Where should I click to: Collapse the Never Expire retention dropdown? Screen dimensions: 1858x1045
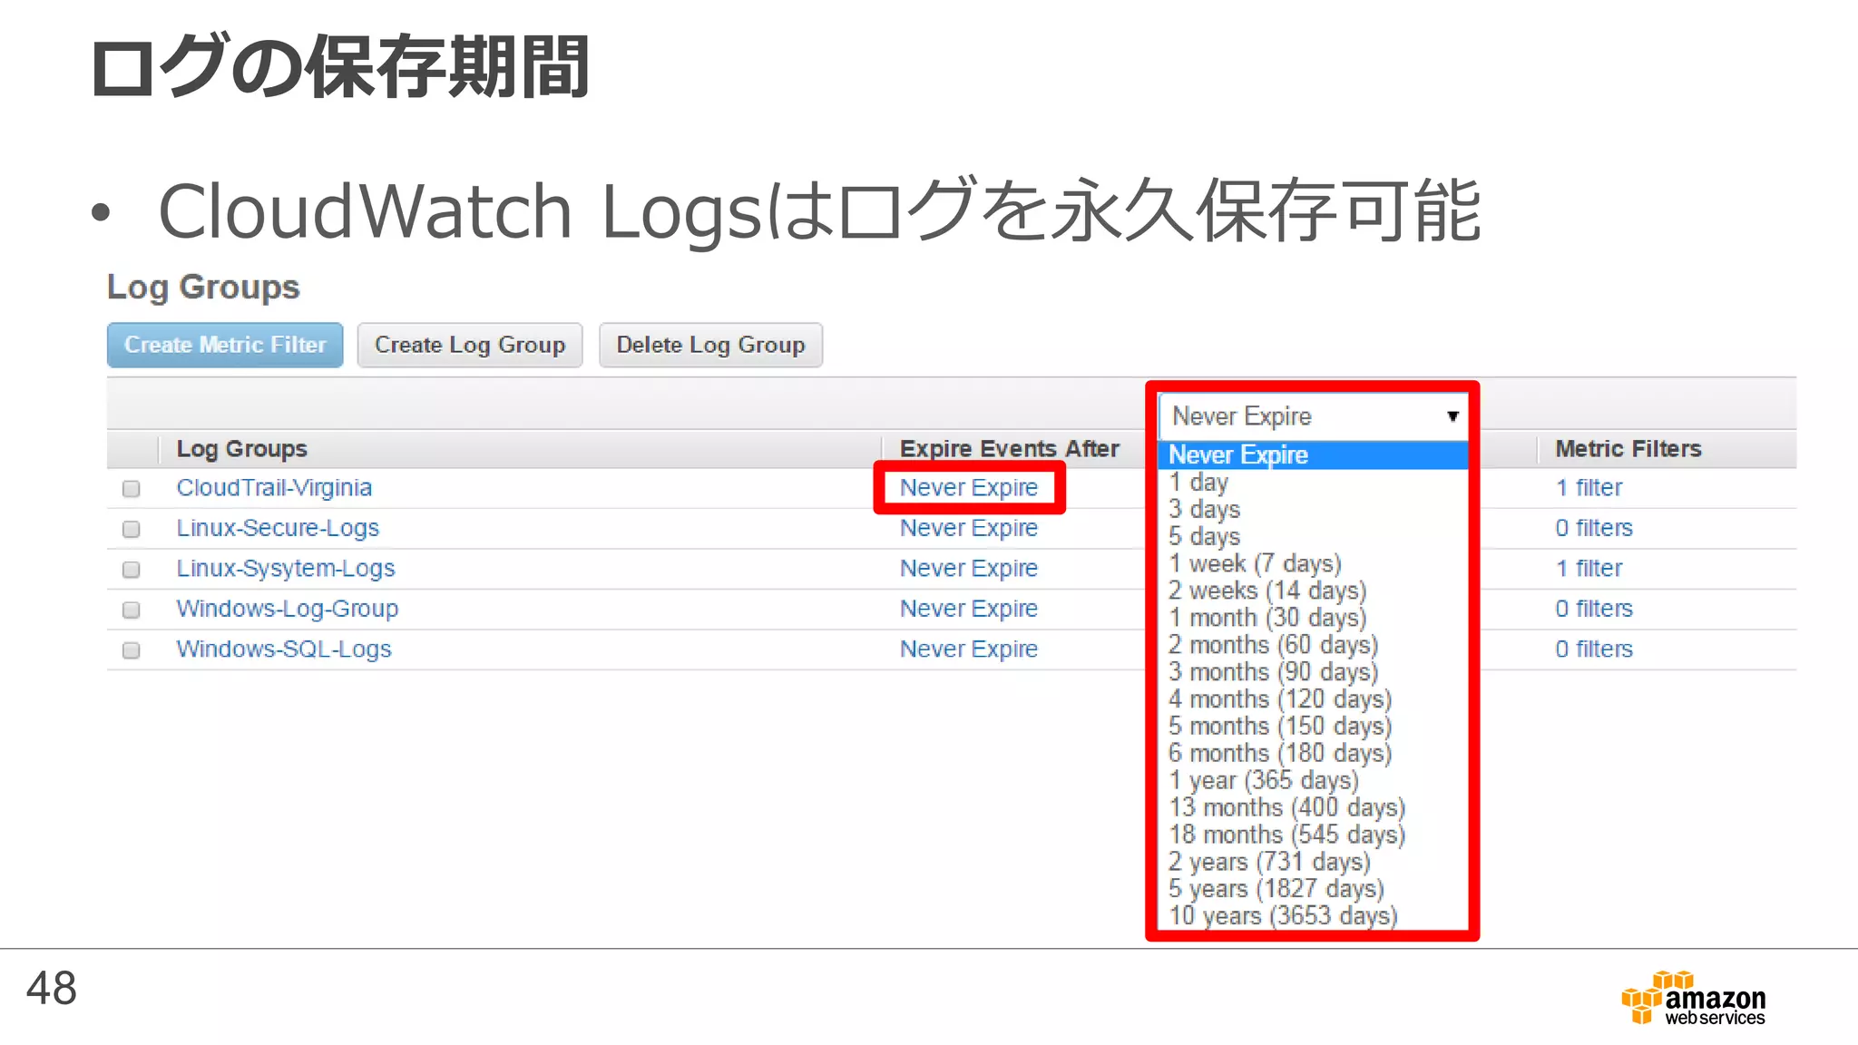coord(1314,416)
